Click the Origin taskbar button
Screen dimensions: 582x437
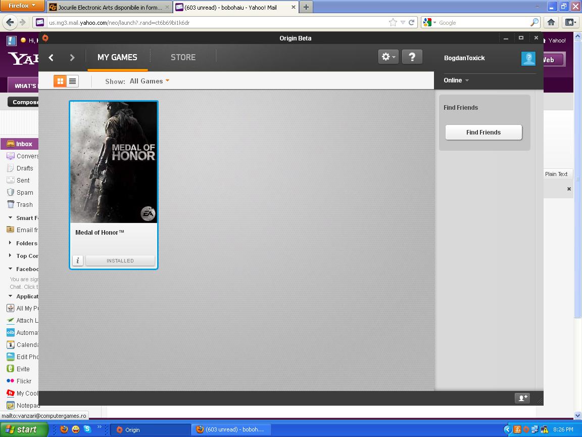tap(151, 429)
